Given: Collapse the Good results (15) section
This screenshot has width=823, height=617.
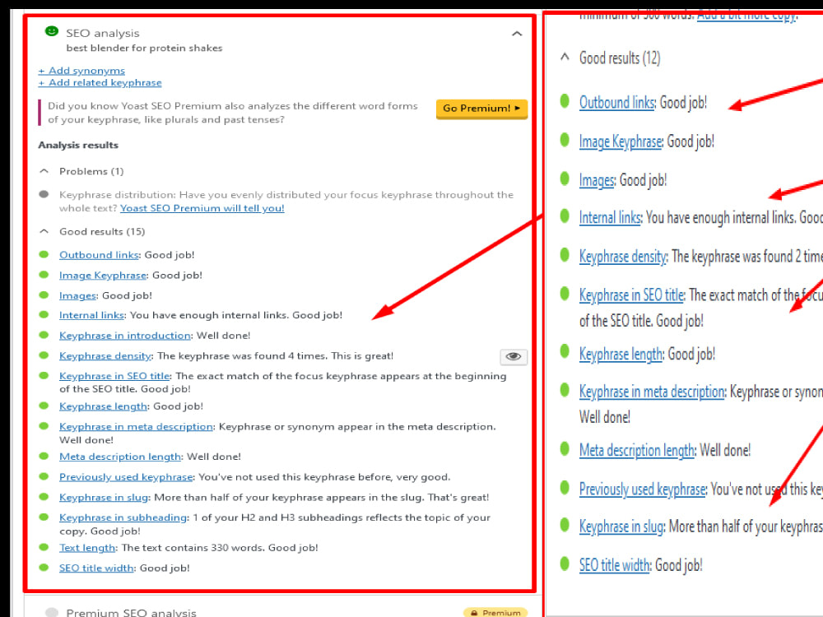Looking at the screenshot, I should (44, 231).
